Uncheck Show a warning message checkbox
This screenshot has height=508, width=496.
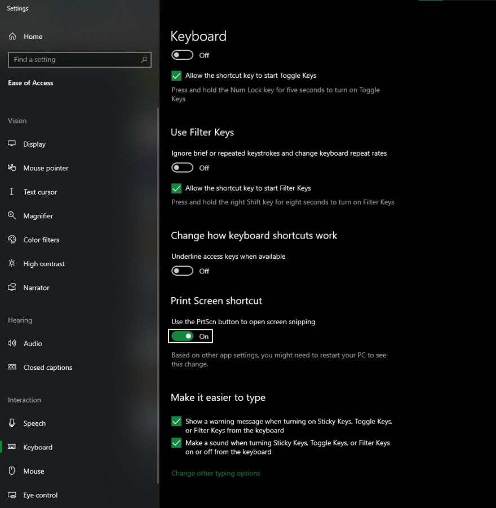tap(176, 421)
